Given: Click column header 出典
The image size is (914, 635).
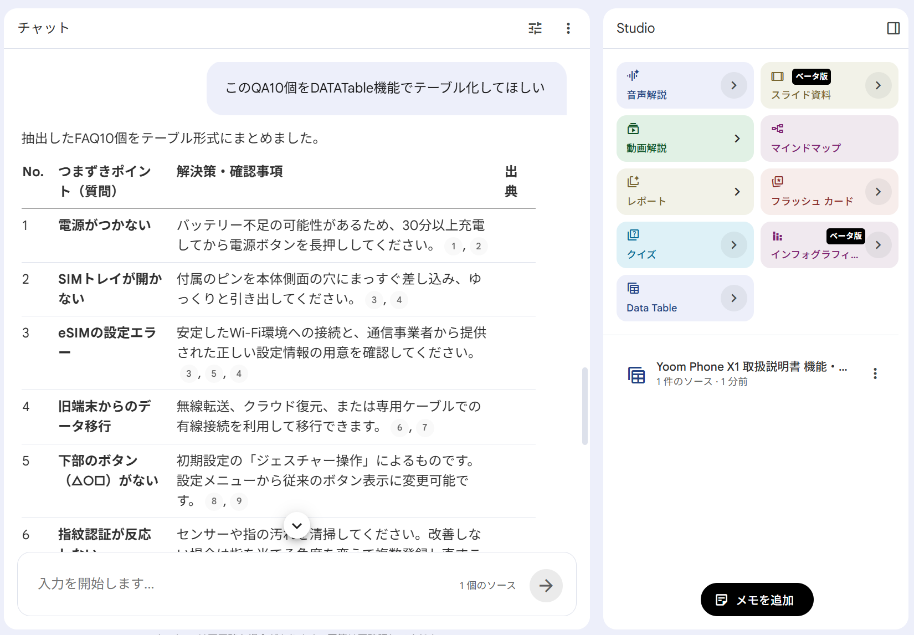Looking at the screenshot, I should pyautogui.click(x=511, y=181).
